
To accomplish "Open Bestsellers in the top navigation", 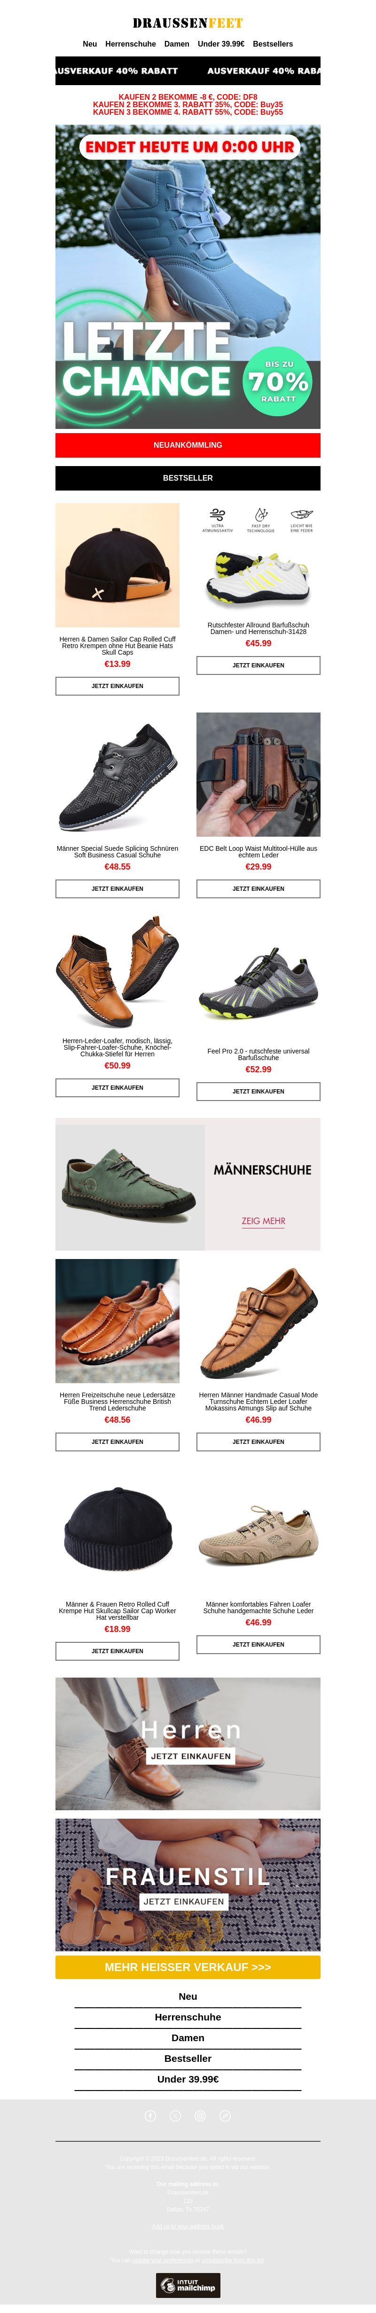I will click(x=273, y=43).
